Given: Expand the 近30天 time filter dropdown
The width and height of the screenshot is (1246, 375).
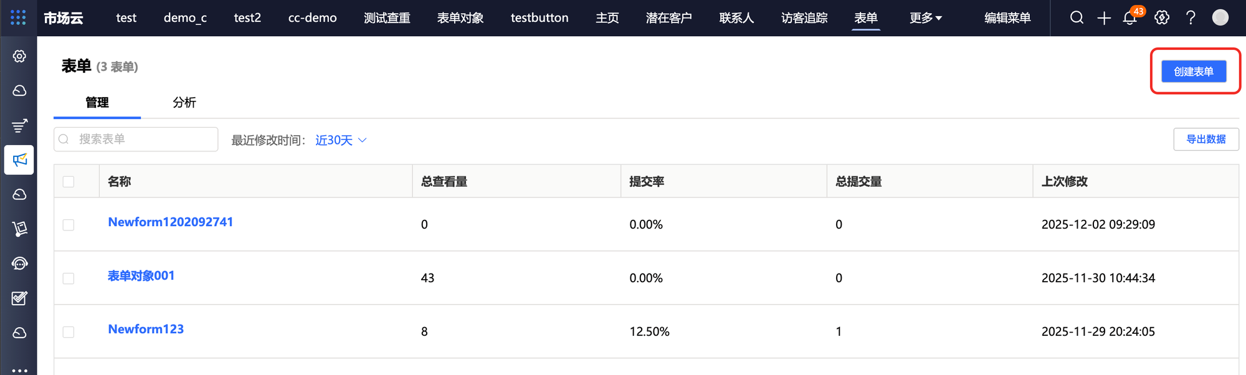Looking at the screenshot, I should point(341,140).
